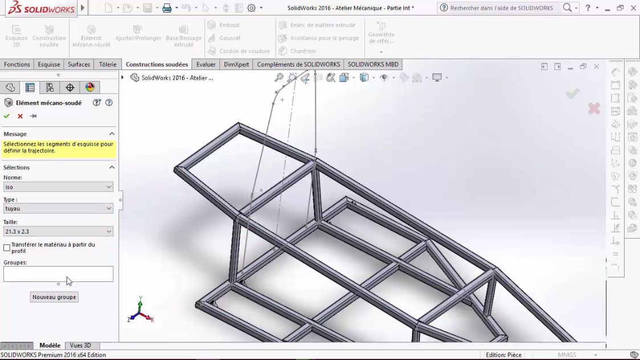The width and height of the screenshot is (640, 360).
Task: Confirm the feature with the green check mark
Action: tap(6, 116)
